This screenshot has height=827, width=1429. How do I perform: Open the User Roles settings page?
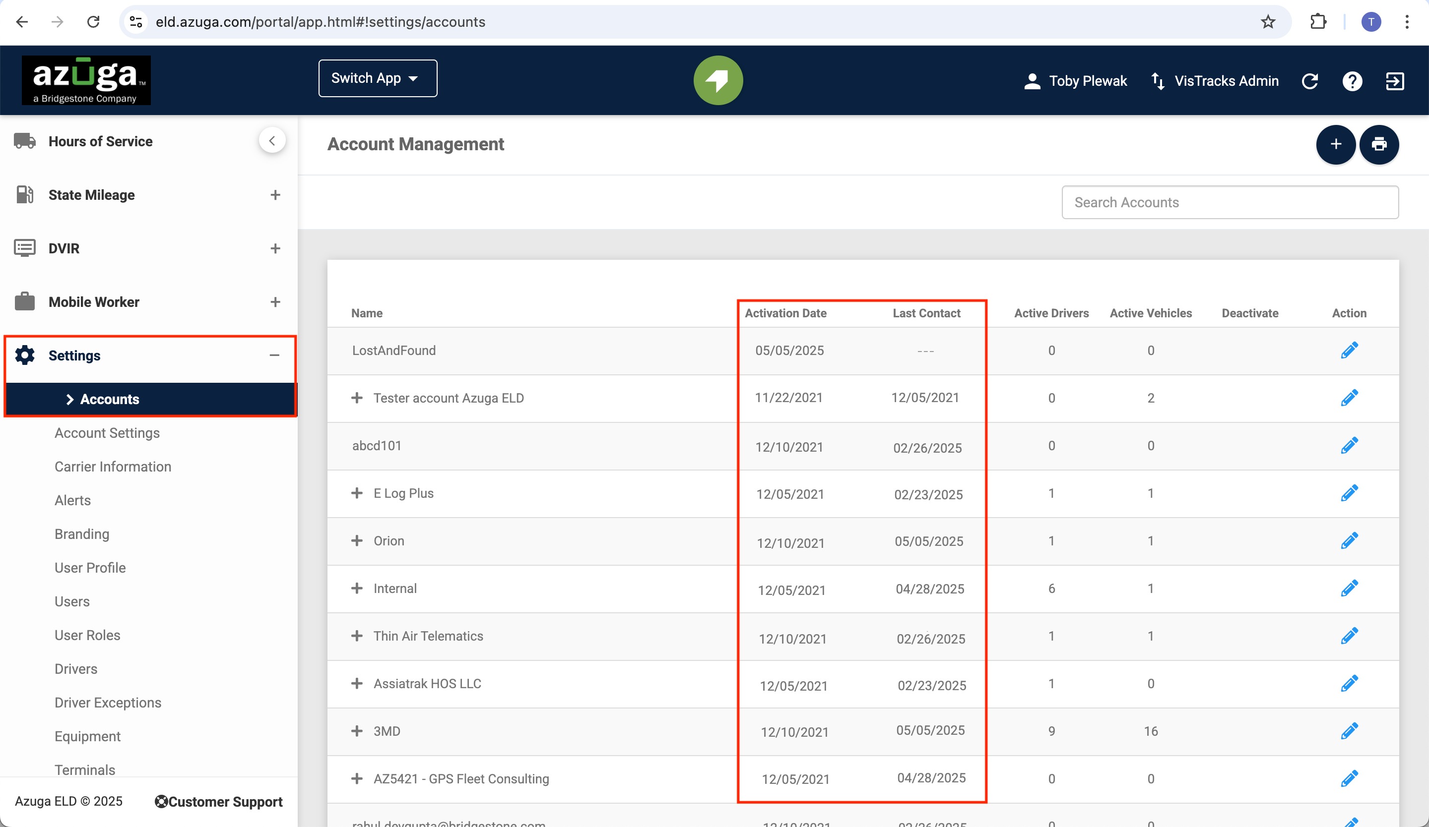87,635
